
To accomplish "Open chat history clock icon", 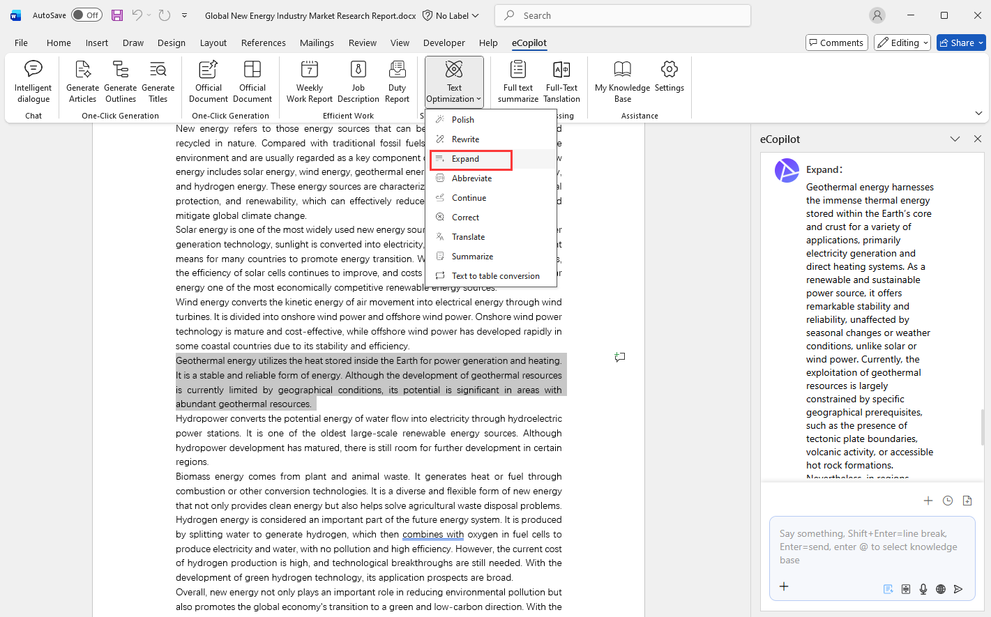I will click(948, 501).
